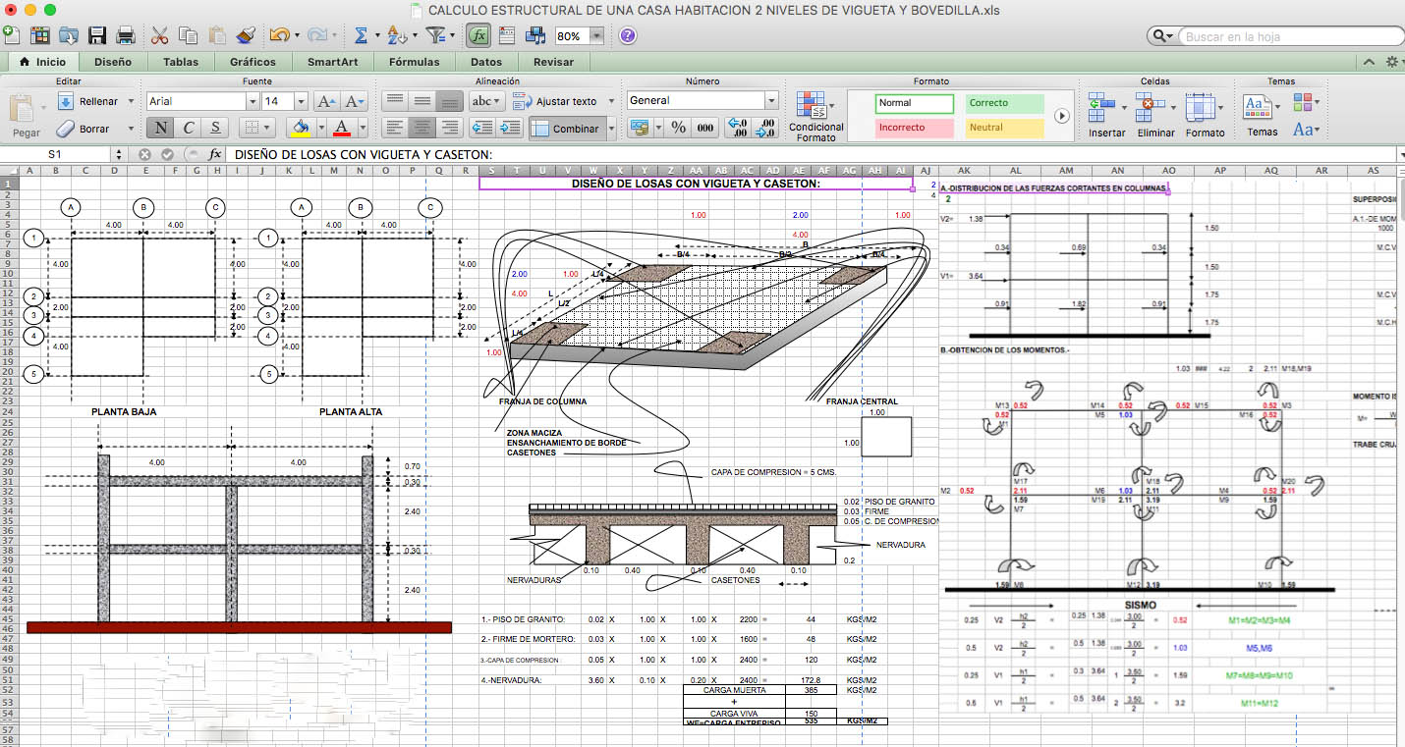This screenshot has height=747, width=1405.
Task: Print the sheet with the printer icon
Action: coord(126,35)
